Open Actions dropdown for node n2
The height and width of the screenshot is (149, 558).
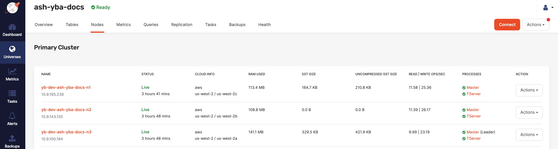click(529, 113)
